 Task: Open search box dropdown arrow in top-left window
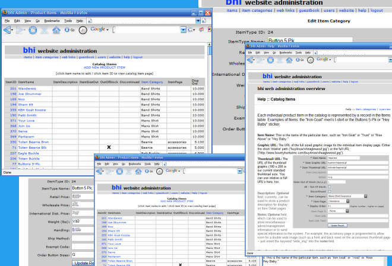[x=184, y=30]
